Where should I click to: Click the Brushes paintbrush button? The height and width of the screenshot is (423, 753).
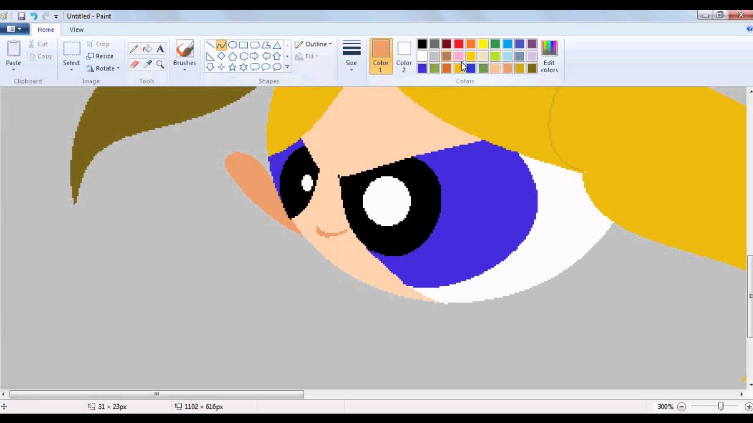click(x=185, y=49)
